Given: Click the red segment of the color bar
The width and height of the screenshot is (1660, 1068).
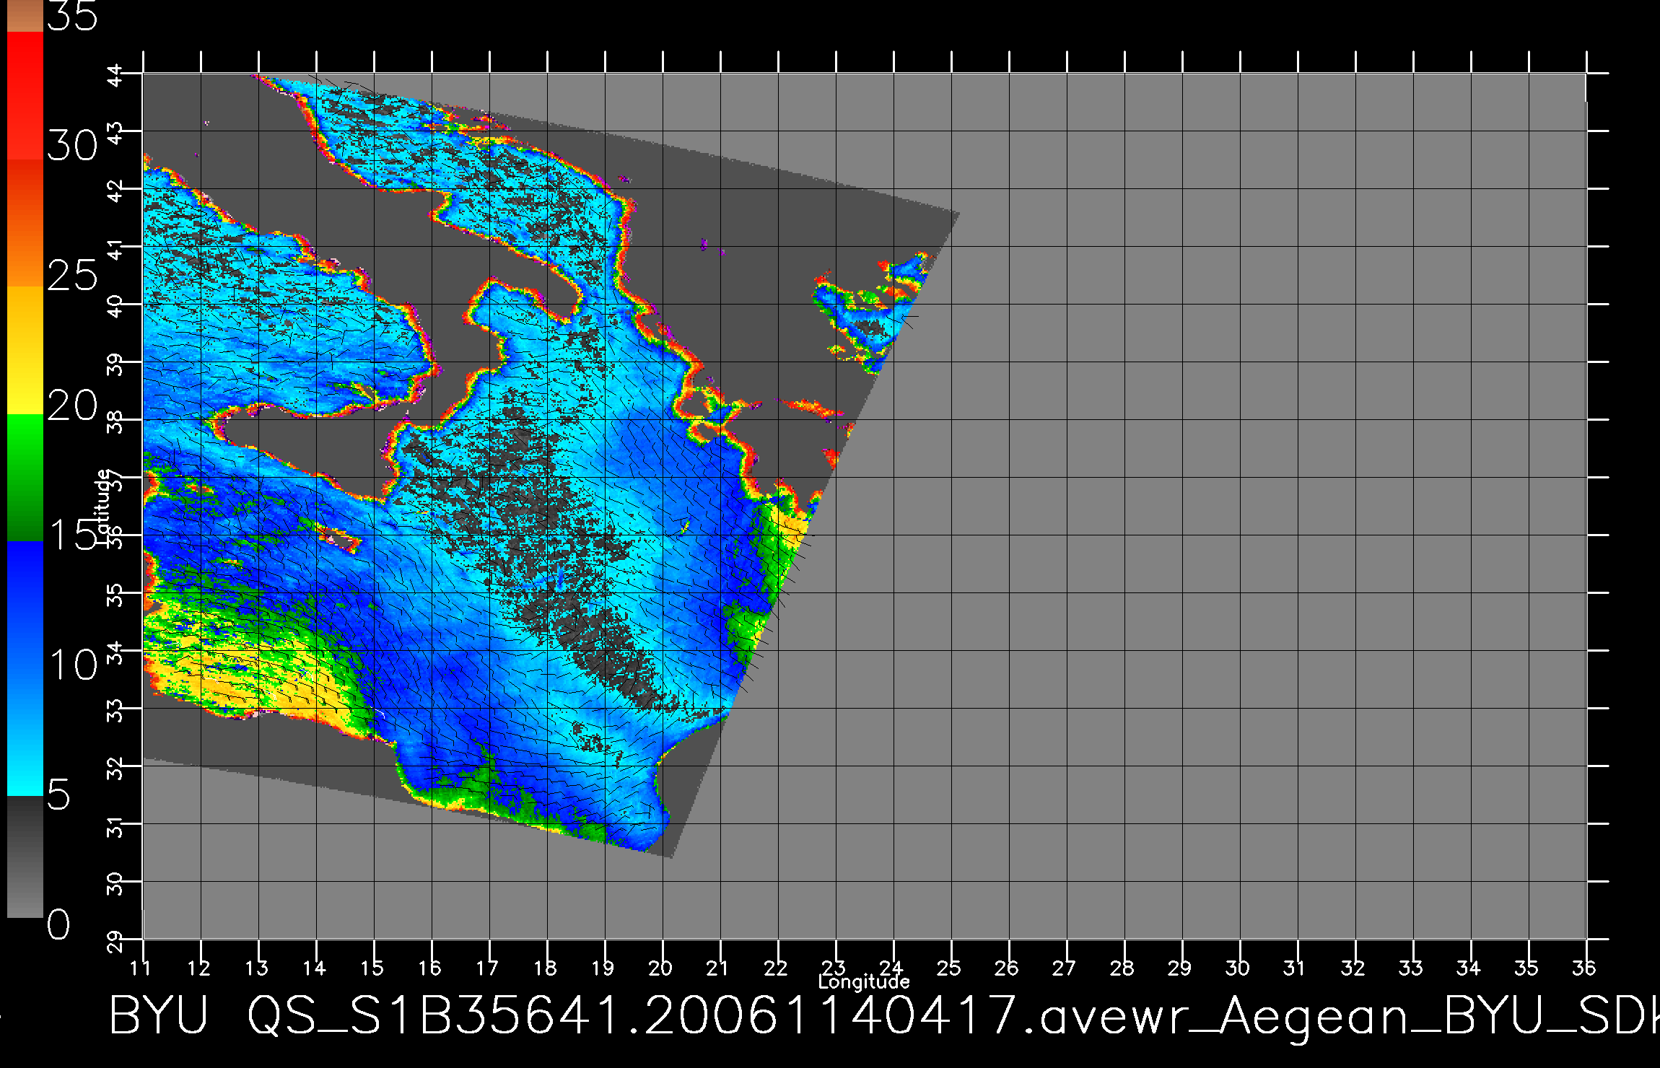Looking at the screenshot, I should [x=25, y=95].
